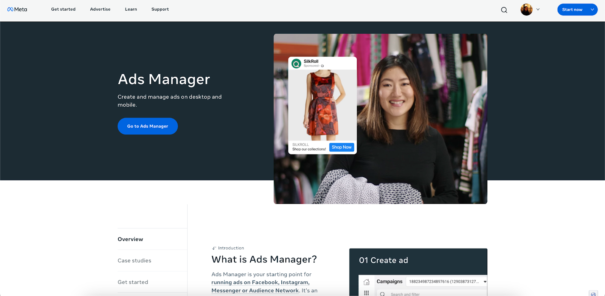
Task: Click the Meta logo
Action: pos(17,9)
